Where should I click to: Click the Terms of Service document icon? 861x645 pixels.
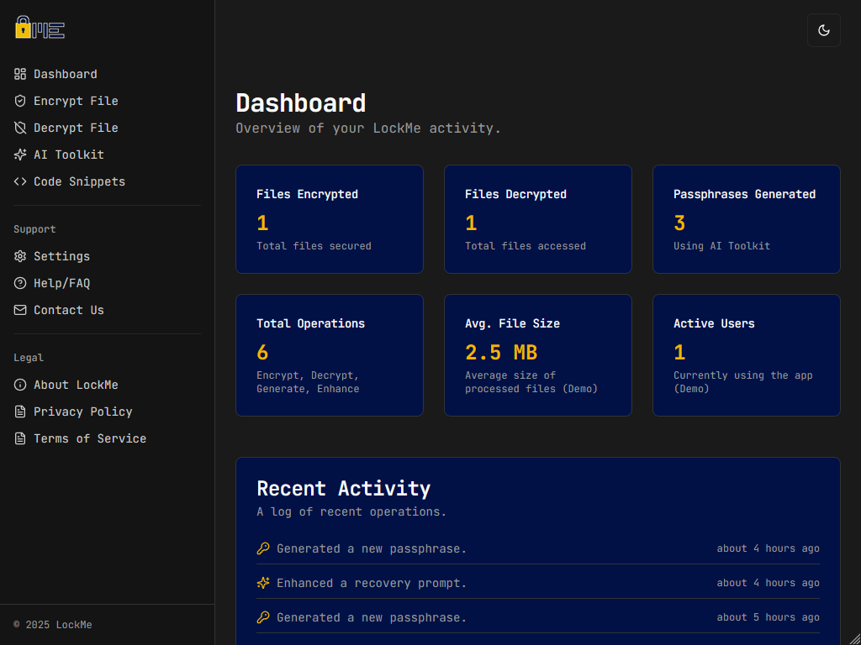(20, 438)
